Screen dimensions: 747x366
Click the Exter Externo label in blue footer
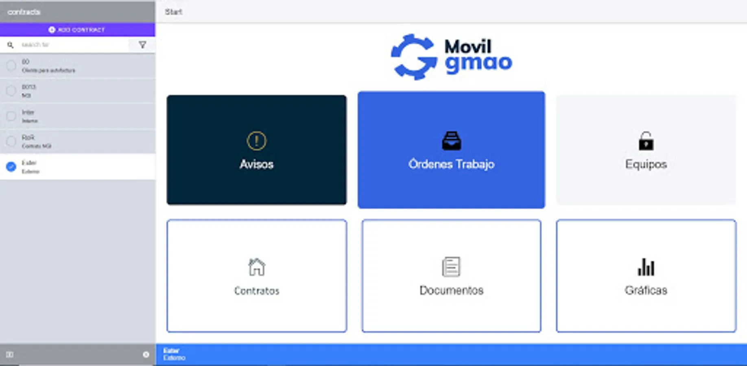coord(174,354)
